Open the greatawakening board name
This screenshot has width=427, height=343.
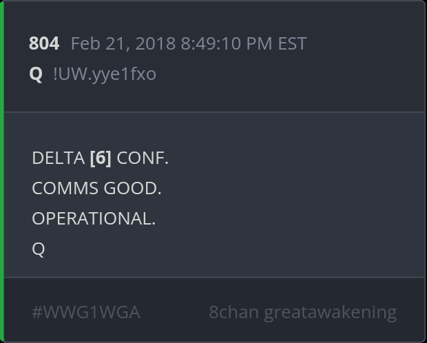pos(331,312)
